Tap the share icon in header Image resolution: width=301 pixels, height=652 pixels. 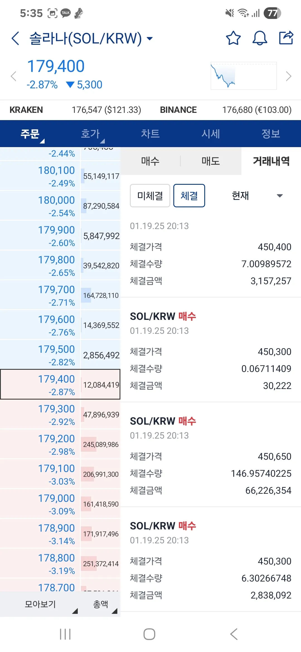pyautogui.click(x=286, y=38)
